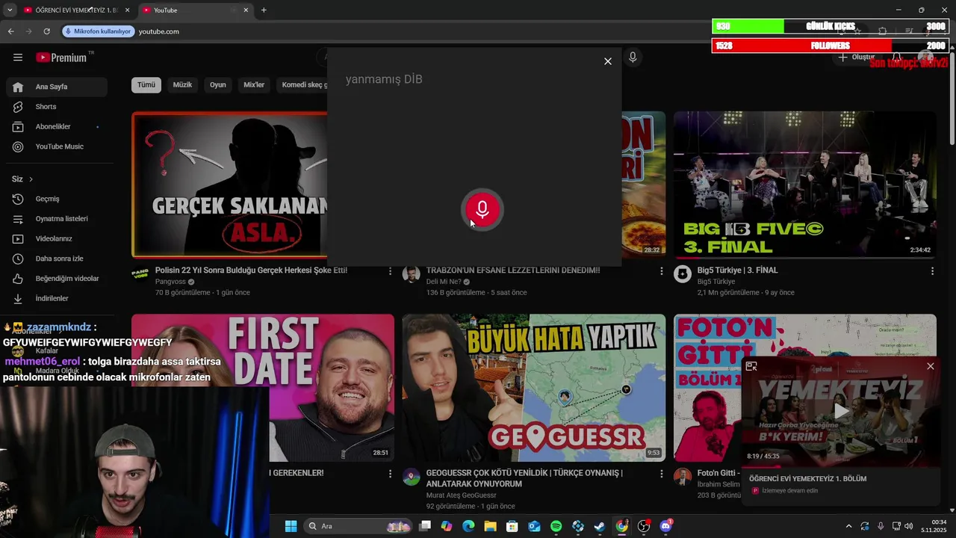The width and height of the screenshot is (956, 538).
Task: Click the red microphone listening button
Action: click(482, 210)
